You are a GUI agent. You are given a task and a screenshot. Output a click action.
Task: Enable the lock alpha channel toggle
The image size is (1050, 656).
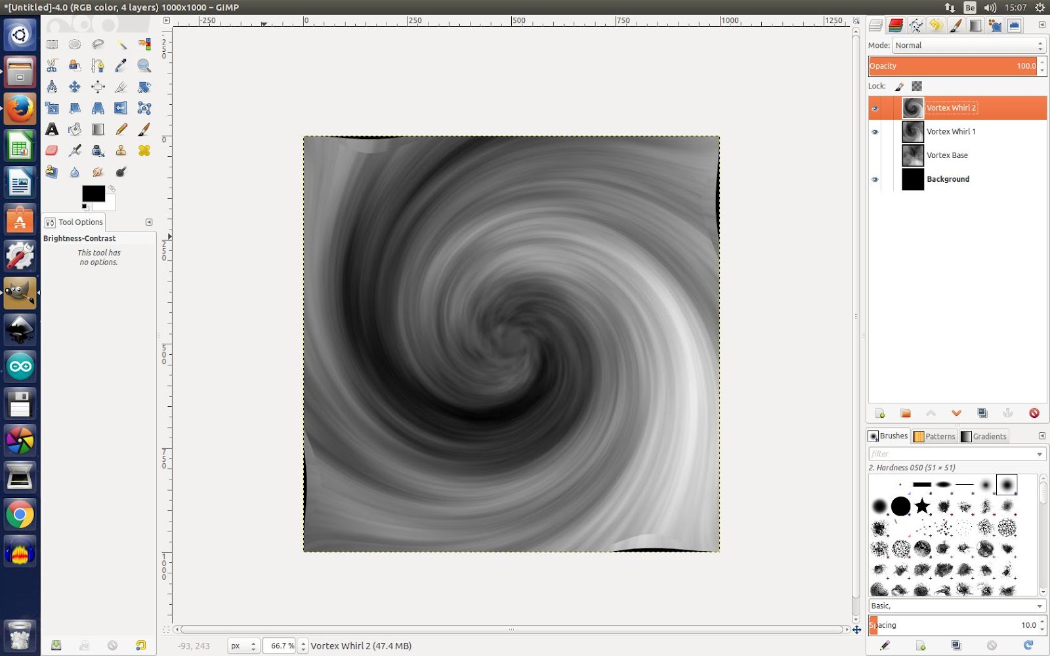[916, 86]
